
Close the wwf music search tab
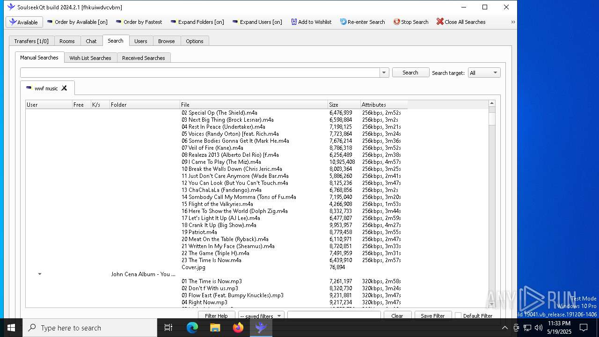pyautogui.click(x=64, y=88)
